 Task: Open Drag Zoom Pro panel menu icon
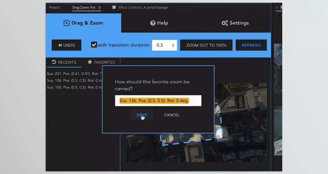click(99, 7)
